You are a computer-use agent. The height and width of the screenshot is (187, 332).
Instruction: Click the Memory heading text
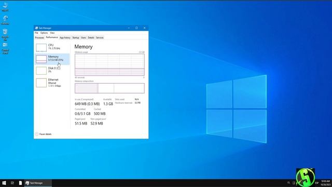[84, 47]
